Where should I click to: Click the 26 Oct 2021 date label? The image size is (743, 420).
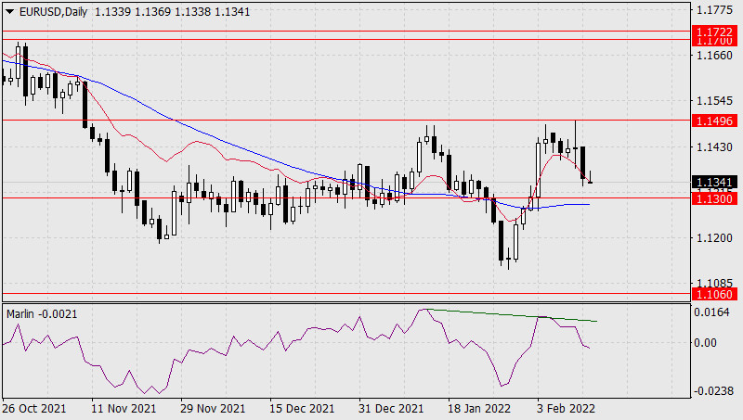point(34,409)
